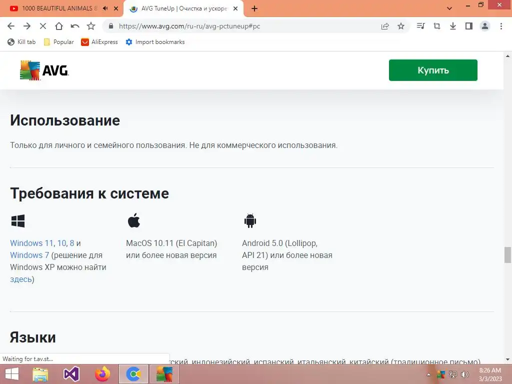Launch Visual Studio from taskbar
Viewport: 512px width, 384px height.
(x=71, y=374)
